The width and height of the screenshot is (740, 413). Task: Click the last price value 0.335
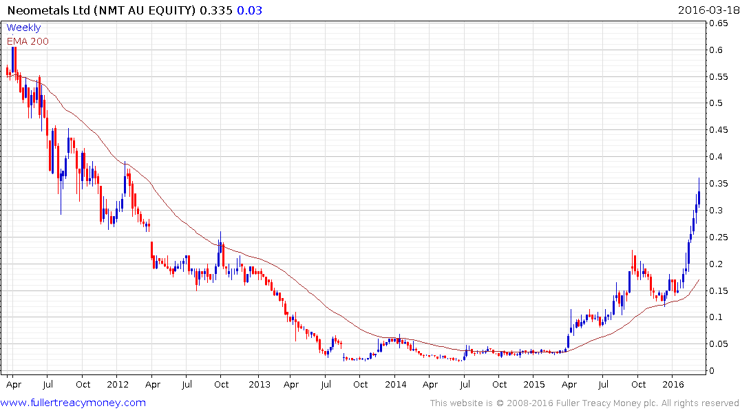point(216,10)
